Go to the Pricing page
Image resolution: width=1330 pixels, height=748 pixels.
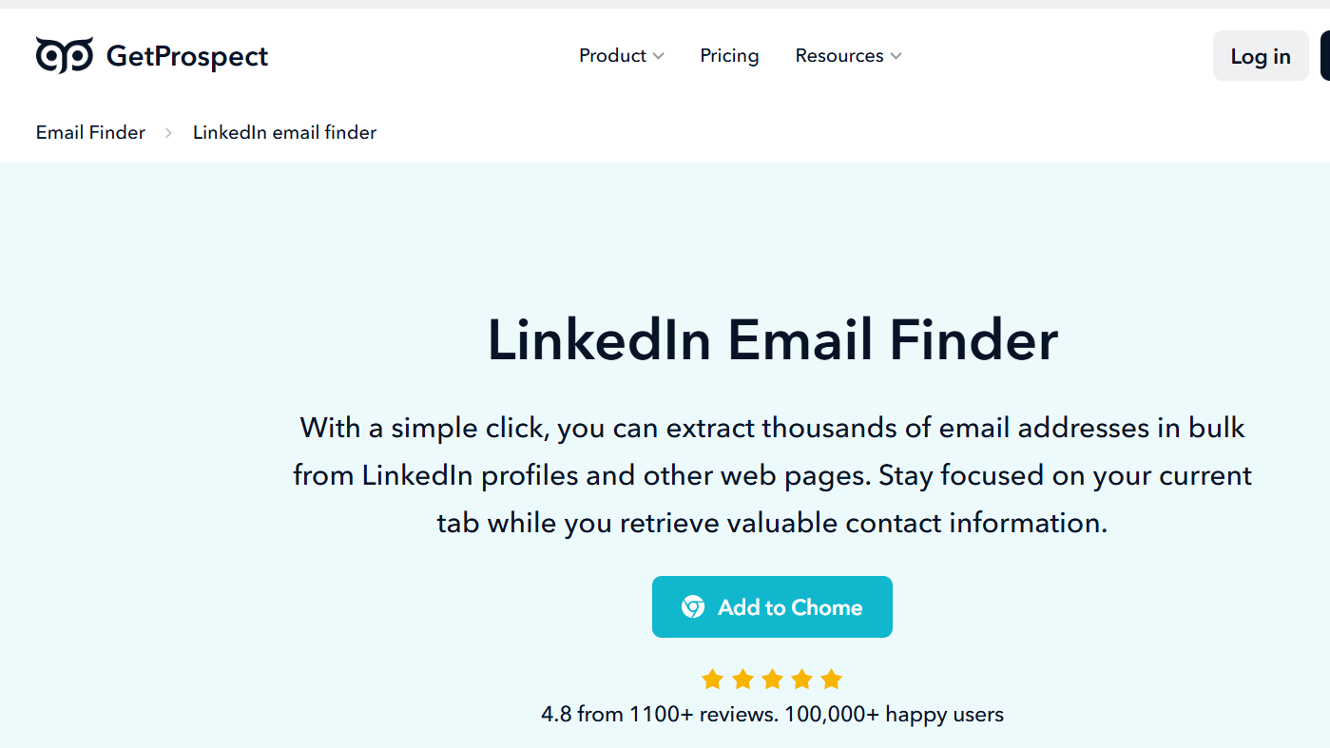[729, 56]
